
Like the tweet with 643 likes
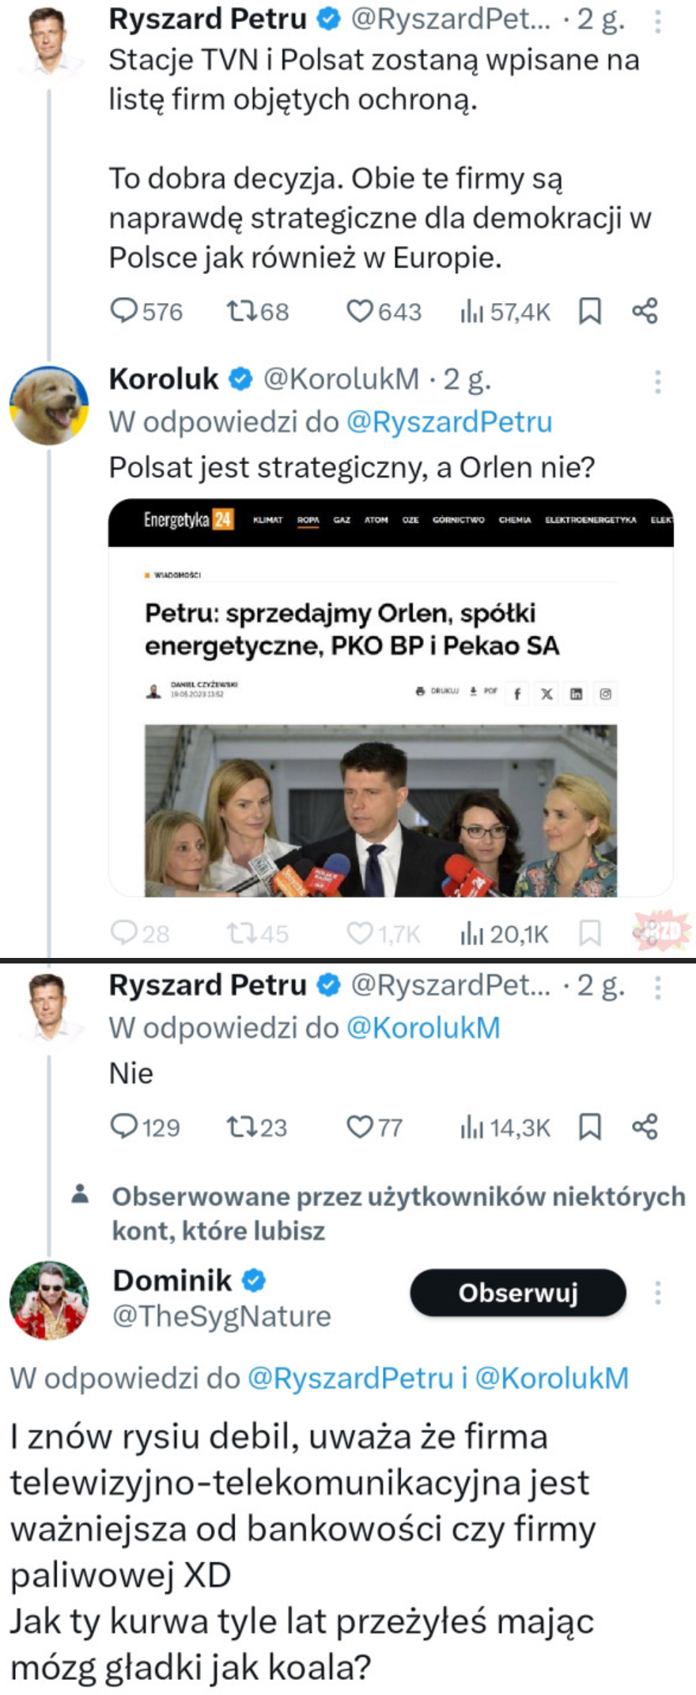(360, 311)
